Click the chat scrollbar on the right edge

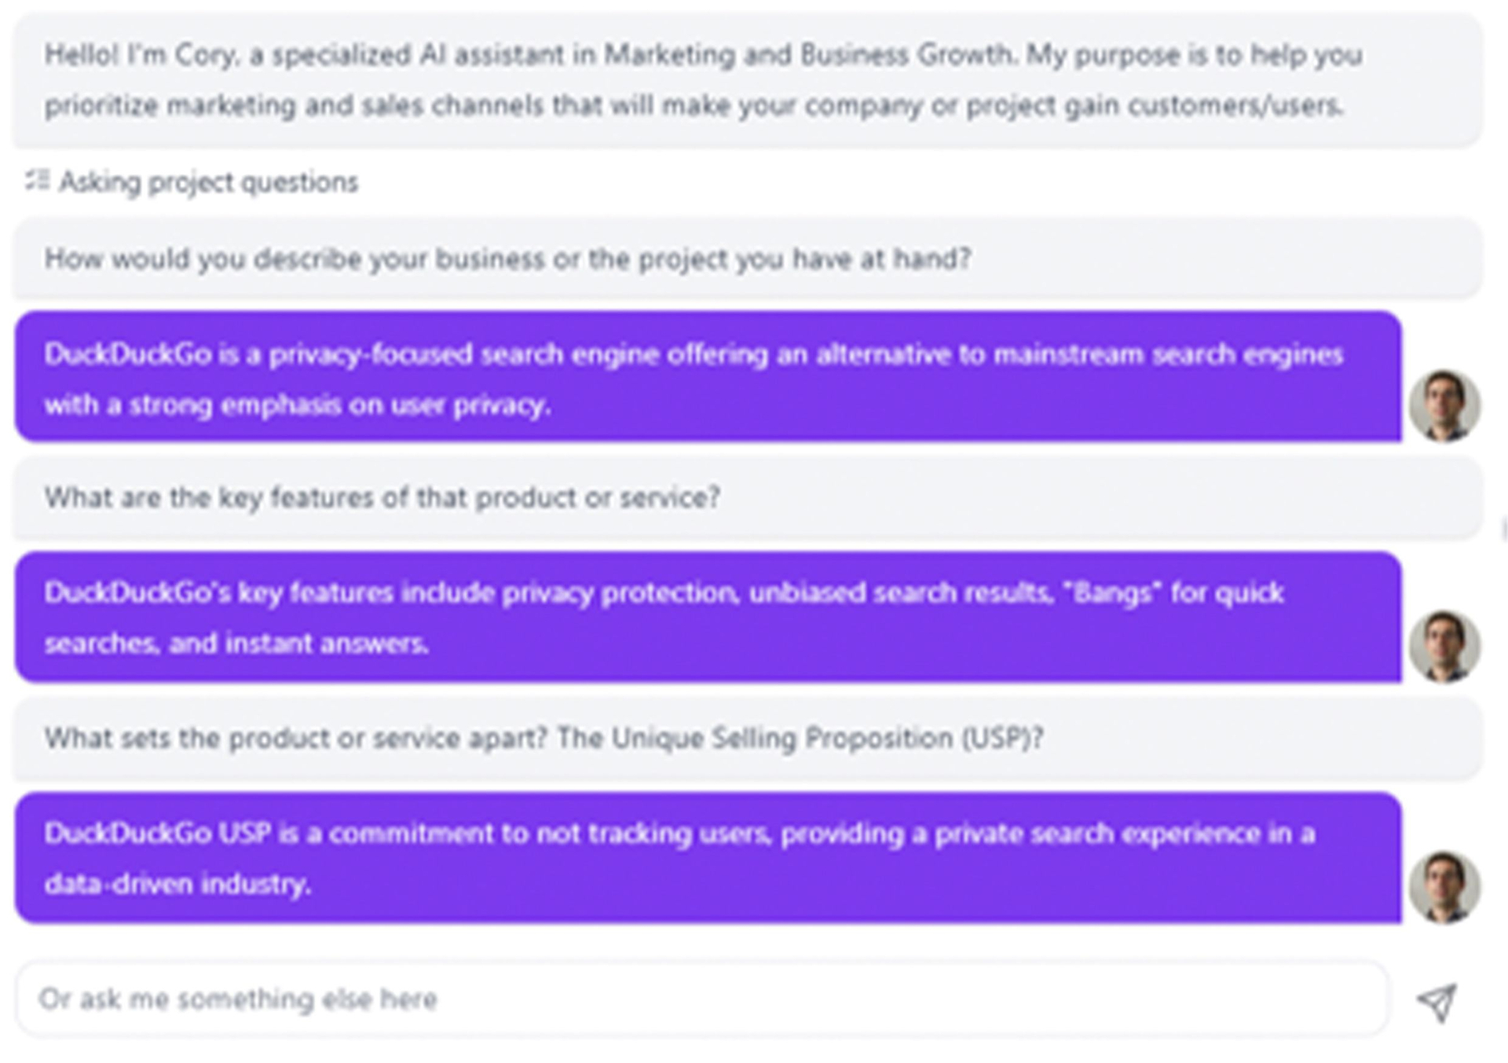click(x=1503, y=529)
